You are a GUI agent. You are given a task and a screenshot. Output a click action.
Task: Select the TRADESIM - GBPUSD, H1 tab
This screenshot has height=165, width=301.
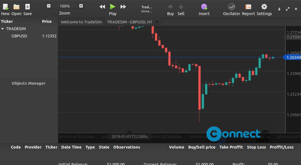click(129, 22)
